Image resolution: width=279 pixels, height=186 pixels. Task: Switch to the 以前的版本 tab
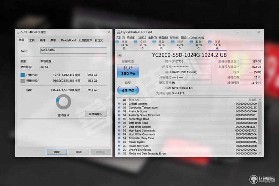(x=85, y=40)
